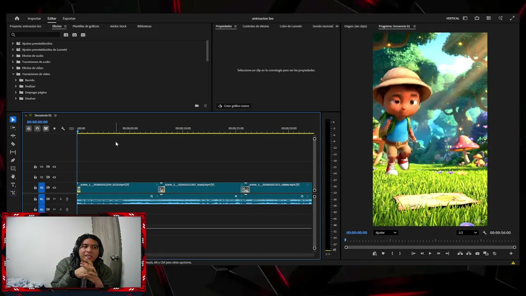
Task: Collapse the Transiciones de vídeo folder
Action: (x=13, y=74)
